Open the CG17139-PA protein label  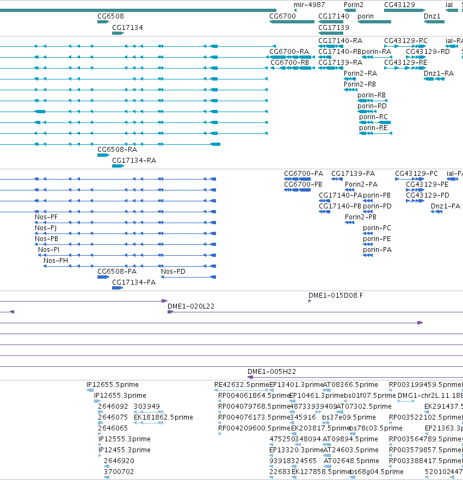tap(353, 174)
